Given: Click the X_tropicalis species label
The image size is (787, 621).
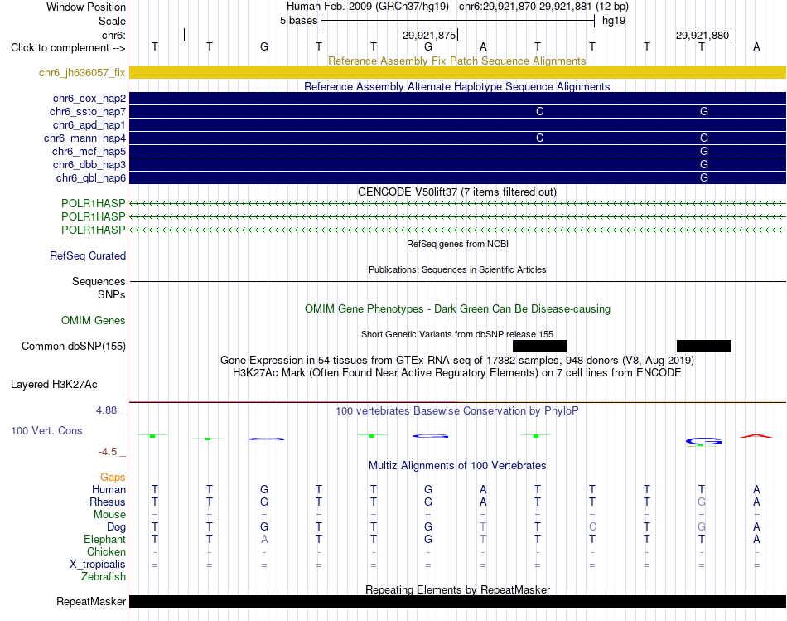Looking at the screenshot, I should (x=98, y=565).
